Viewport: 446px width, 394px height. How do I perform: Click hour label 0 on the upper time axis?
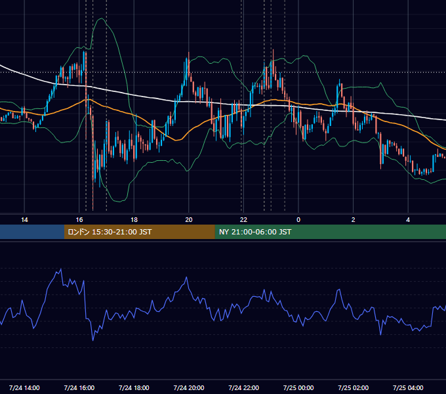[x=298, y=220]
